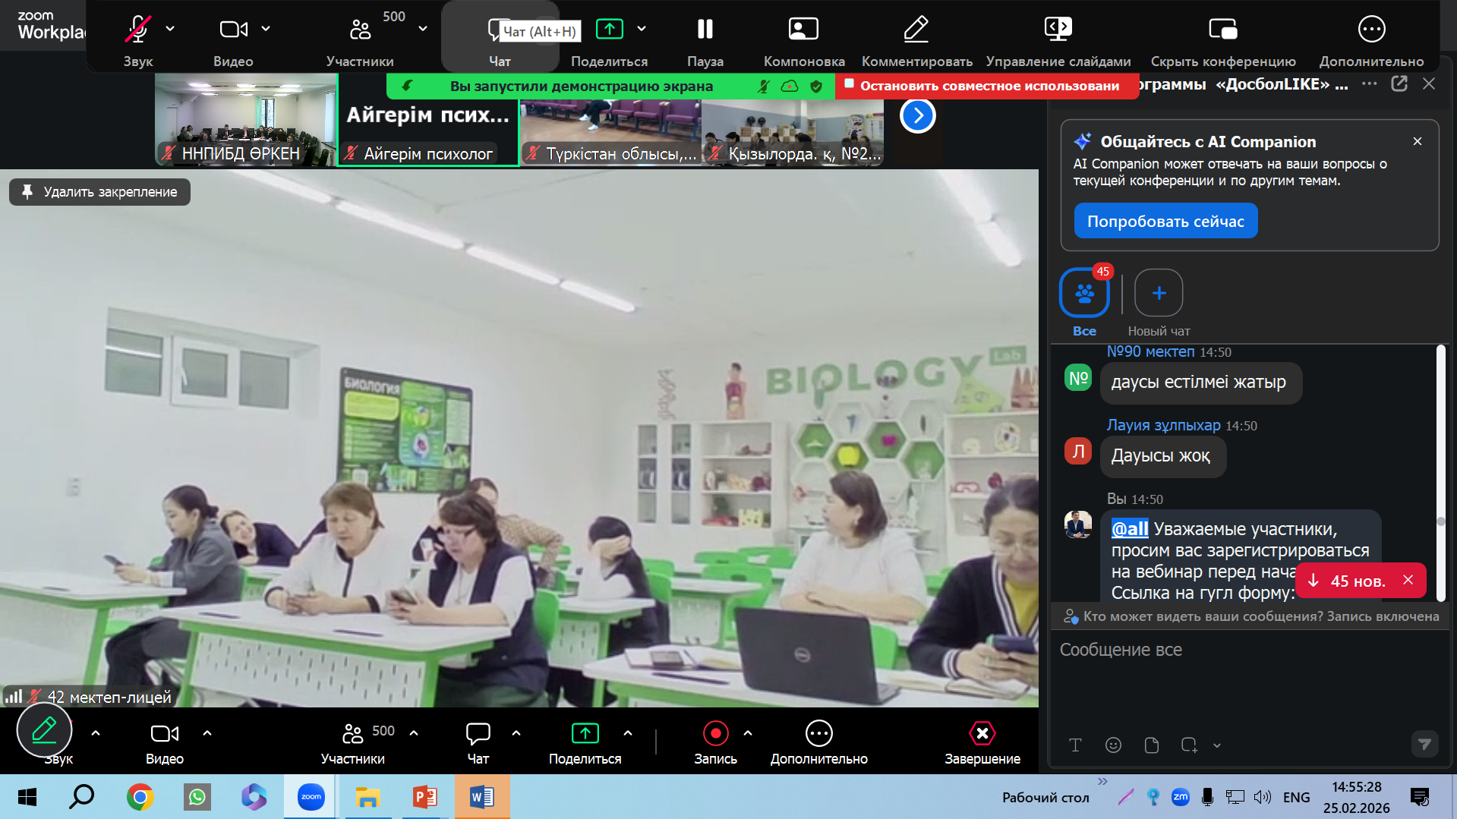The width and height of the screenshot is (1457, 819).
Task: Open Компоновка layout options in top toolbar
Action: (x=803, y=39)
